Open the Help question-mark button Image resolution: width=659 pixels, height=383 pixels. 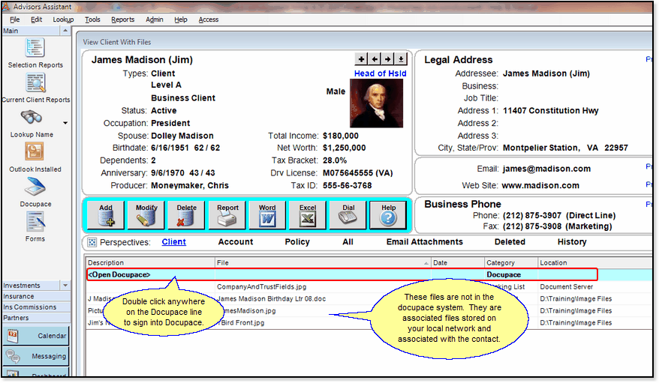pos(388,215)
